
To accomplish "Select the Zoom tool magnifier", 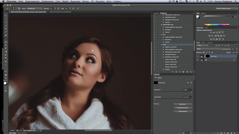I will point(6,78).
